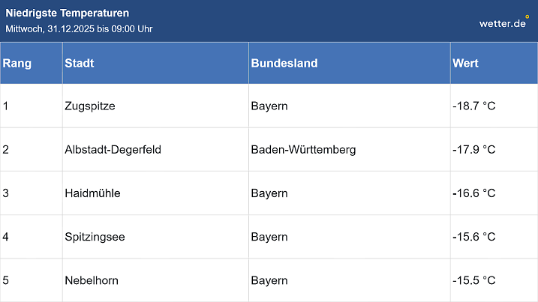Select the Albstadt-Degerfeld city cell
Screen dimensions: 538x302
[113, 149]
